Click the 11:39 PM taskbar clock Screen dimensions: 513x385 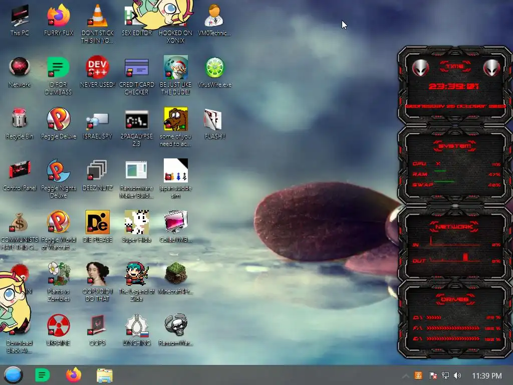pos(487,376)
